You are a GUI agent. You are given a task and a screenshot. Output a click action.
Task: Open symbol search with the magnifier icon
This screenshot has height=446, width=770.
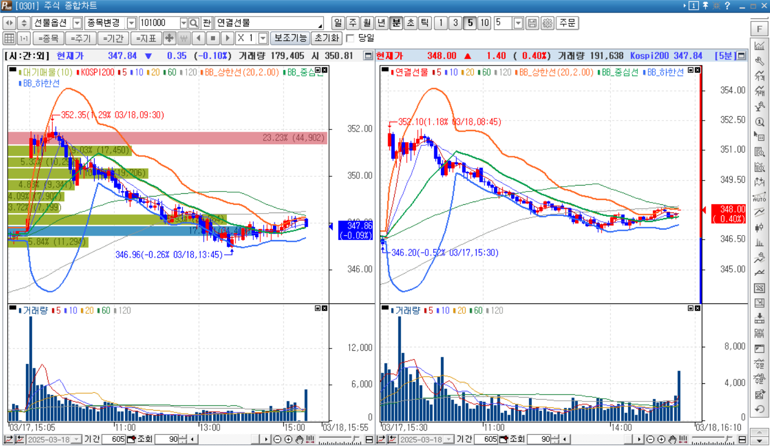194,23
